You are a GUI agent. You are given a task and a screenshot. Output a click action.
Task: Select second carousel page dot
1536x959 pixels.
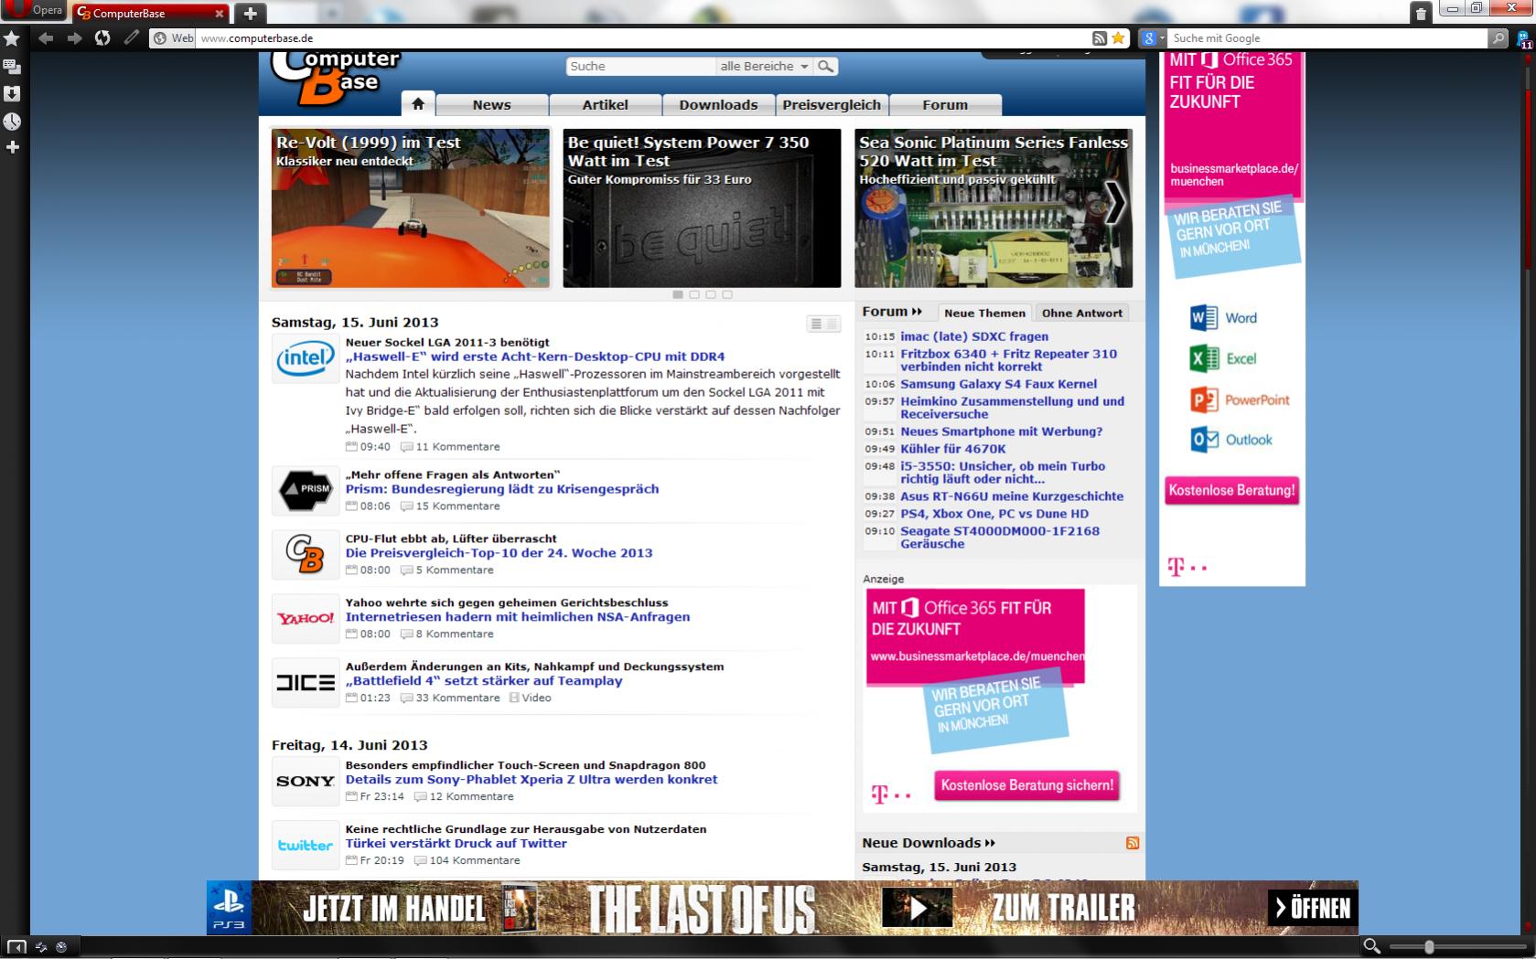click(694, 294)
